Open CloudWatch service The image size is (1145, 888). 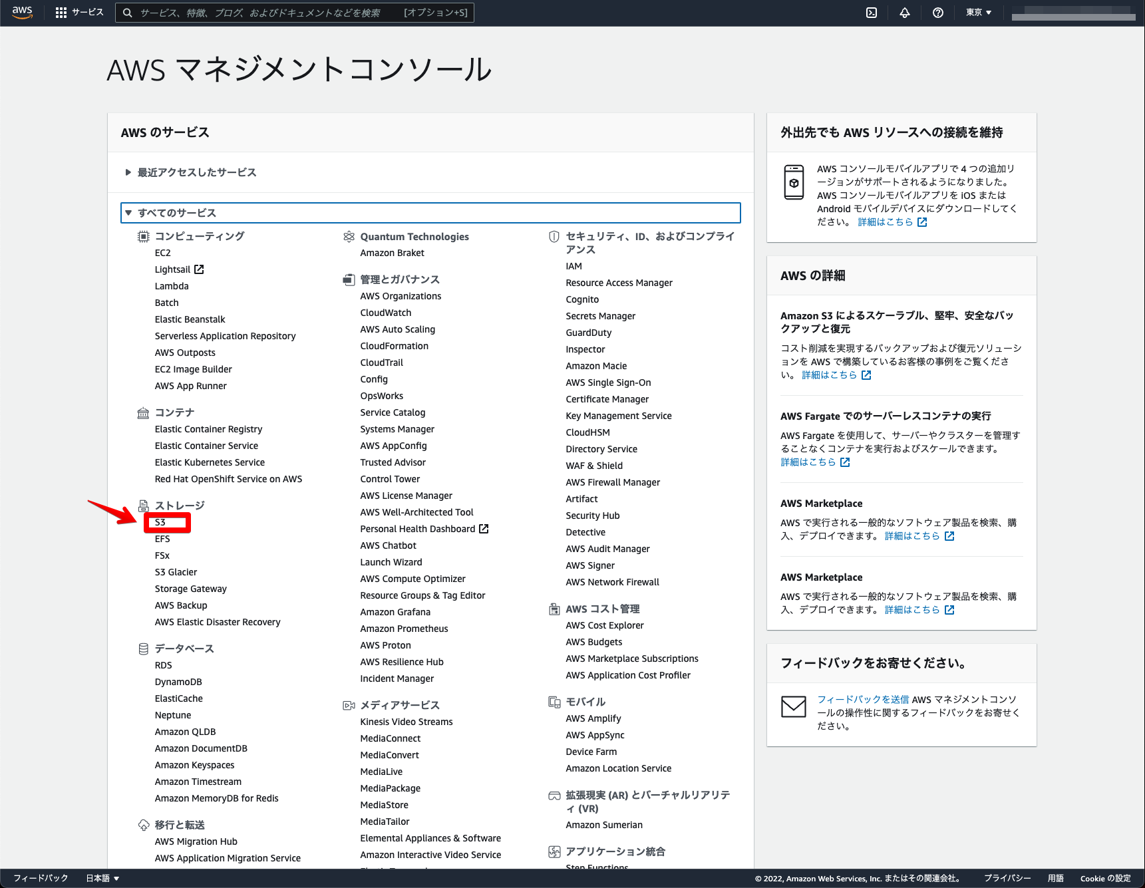point(386,313)
